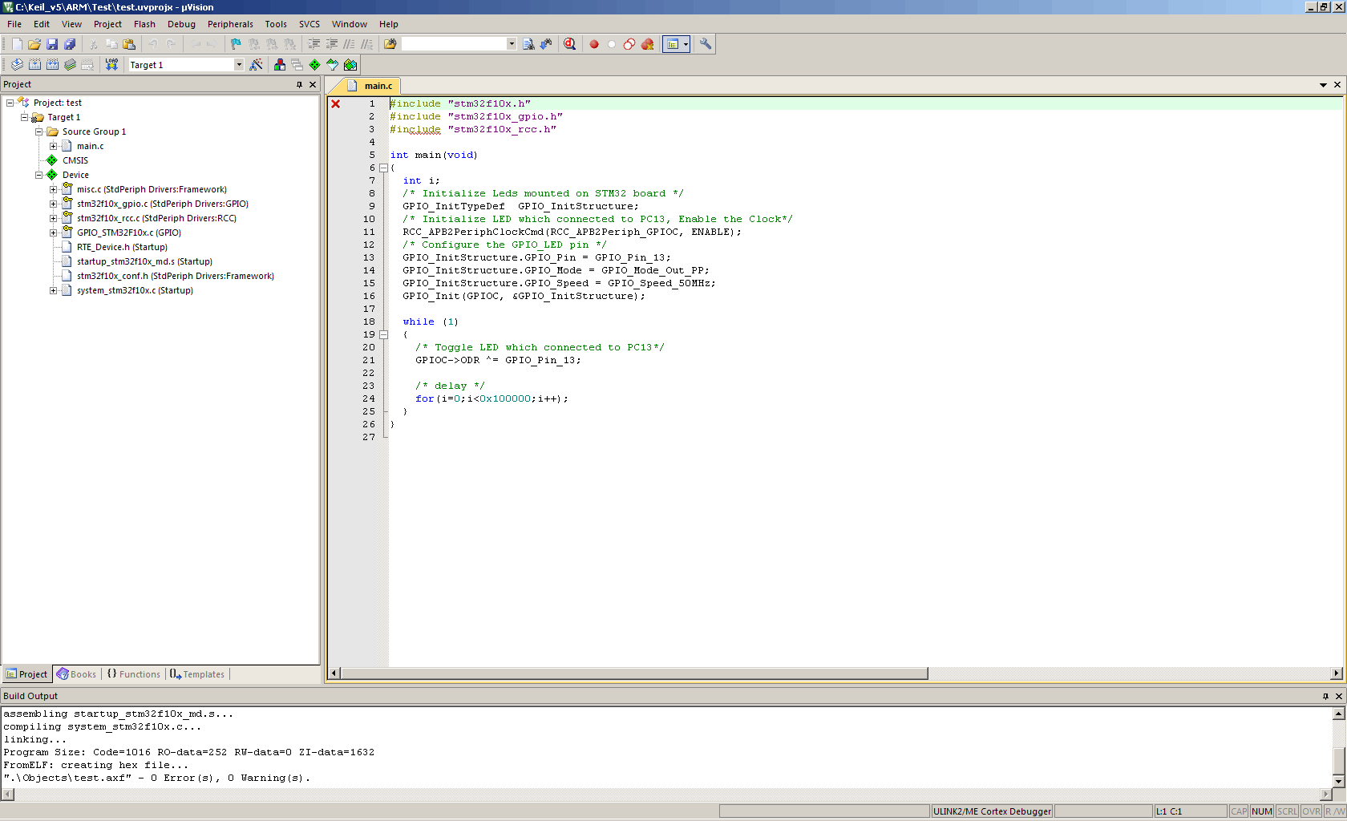Switch to the Functions tab
The height and width of the screenshot is (821, 1347).
[134, 674]
